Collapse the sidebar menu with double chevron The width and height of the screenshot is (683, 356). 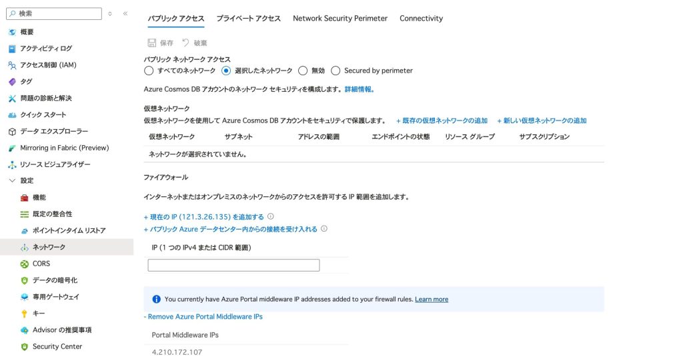point(125,13)
